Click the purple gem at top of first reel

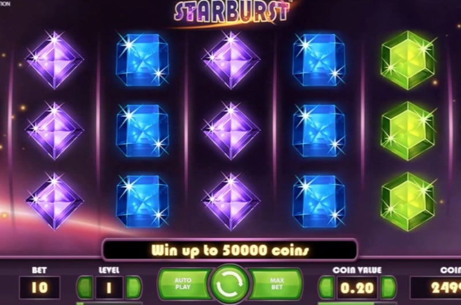tap(55, 60)
